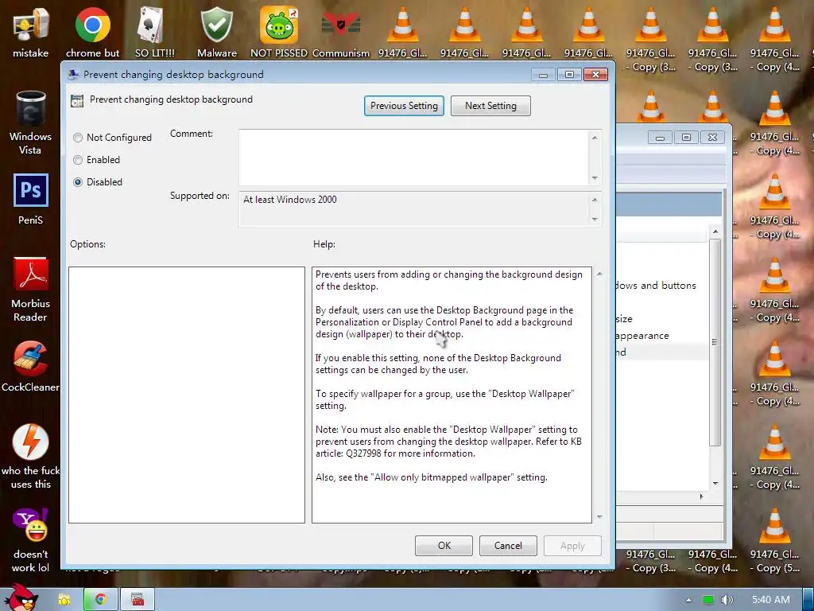
Task: Select the VLC file ending 'Copy (5...'
Action: 775,540
